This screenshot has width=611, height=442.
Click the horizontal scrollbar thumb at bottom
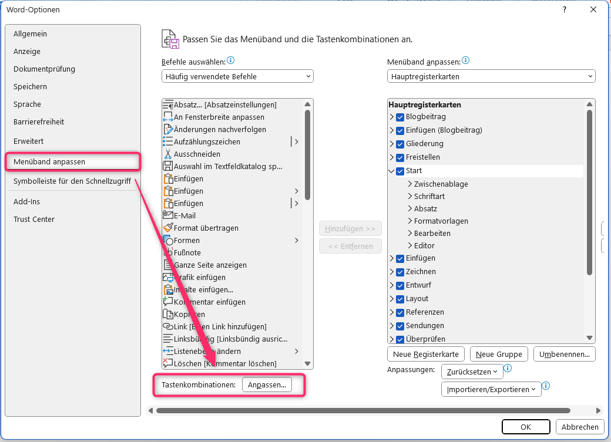click(x=363, y=410)
